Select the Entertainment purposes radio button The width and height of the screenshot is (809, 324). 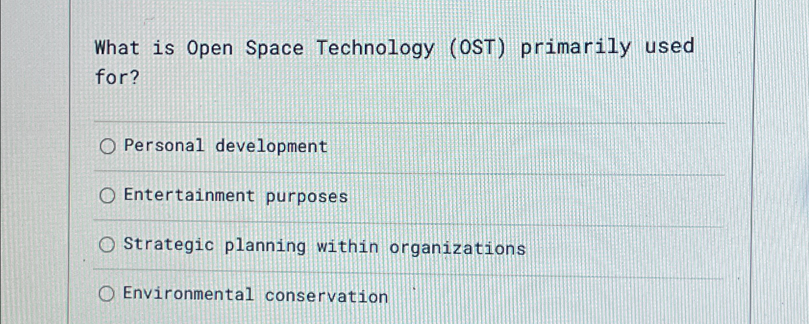(107, 196)
